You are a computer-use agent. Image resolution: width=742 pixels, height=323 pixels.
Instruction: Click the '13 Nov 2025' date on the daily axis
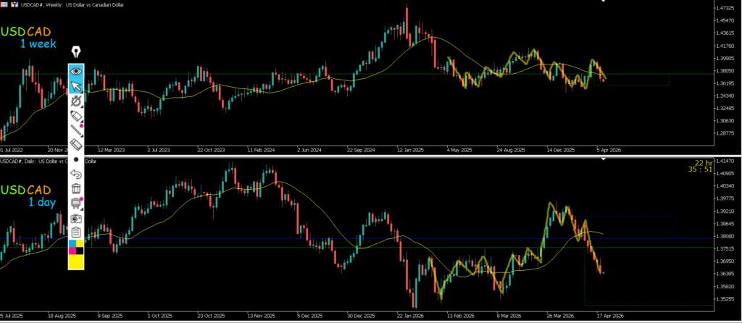point(262,315)
